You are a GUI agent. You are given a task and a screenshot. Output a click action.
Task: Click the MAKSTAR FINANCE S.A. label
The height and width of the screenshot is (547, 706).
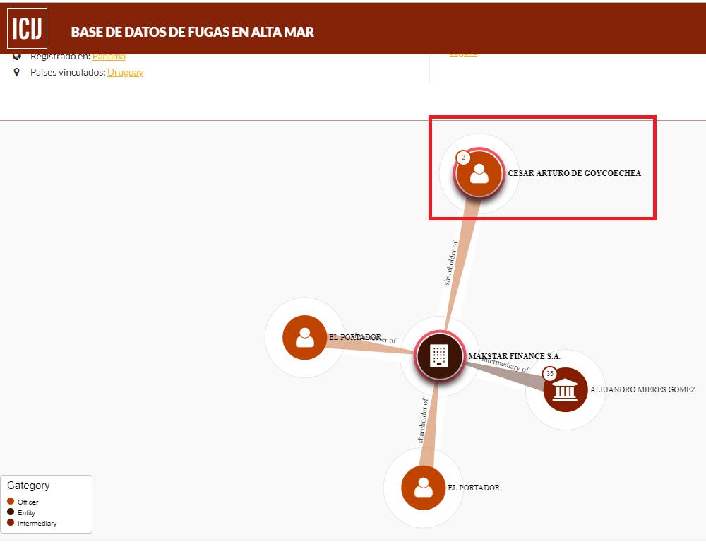[514, 356]
